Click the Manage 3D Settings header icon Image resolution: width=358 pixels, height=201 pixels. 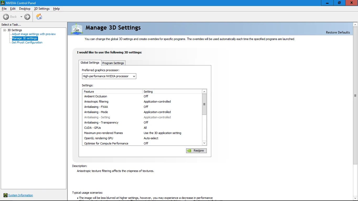pyautogui.click(x=77, y=29)
